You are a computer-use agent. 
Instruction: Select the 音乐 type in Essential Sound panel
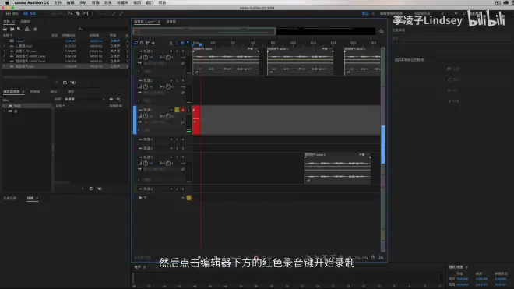click(453, 79)
